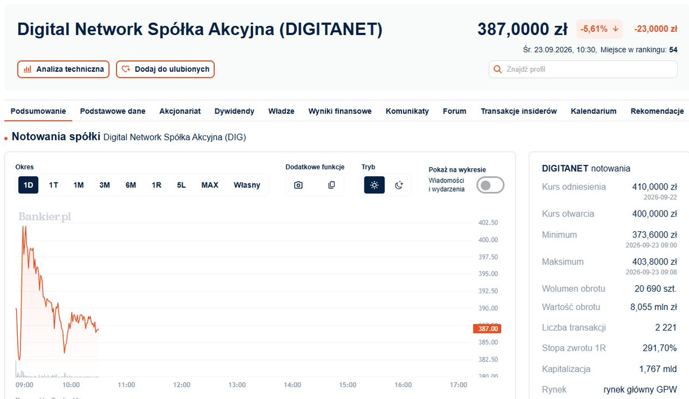Switch to the Dywidendy tab
Viewport: 689px width, 399px height.
[x=234, y=111]
